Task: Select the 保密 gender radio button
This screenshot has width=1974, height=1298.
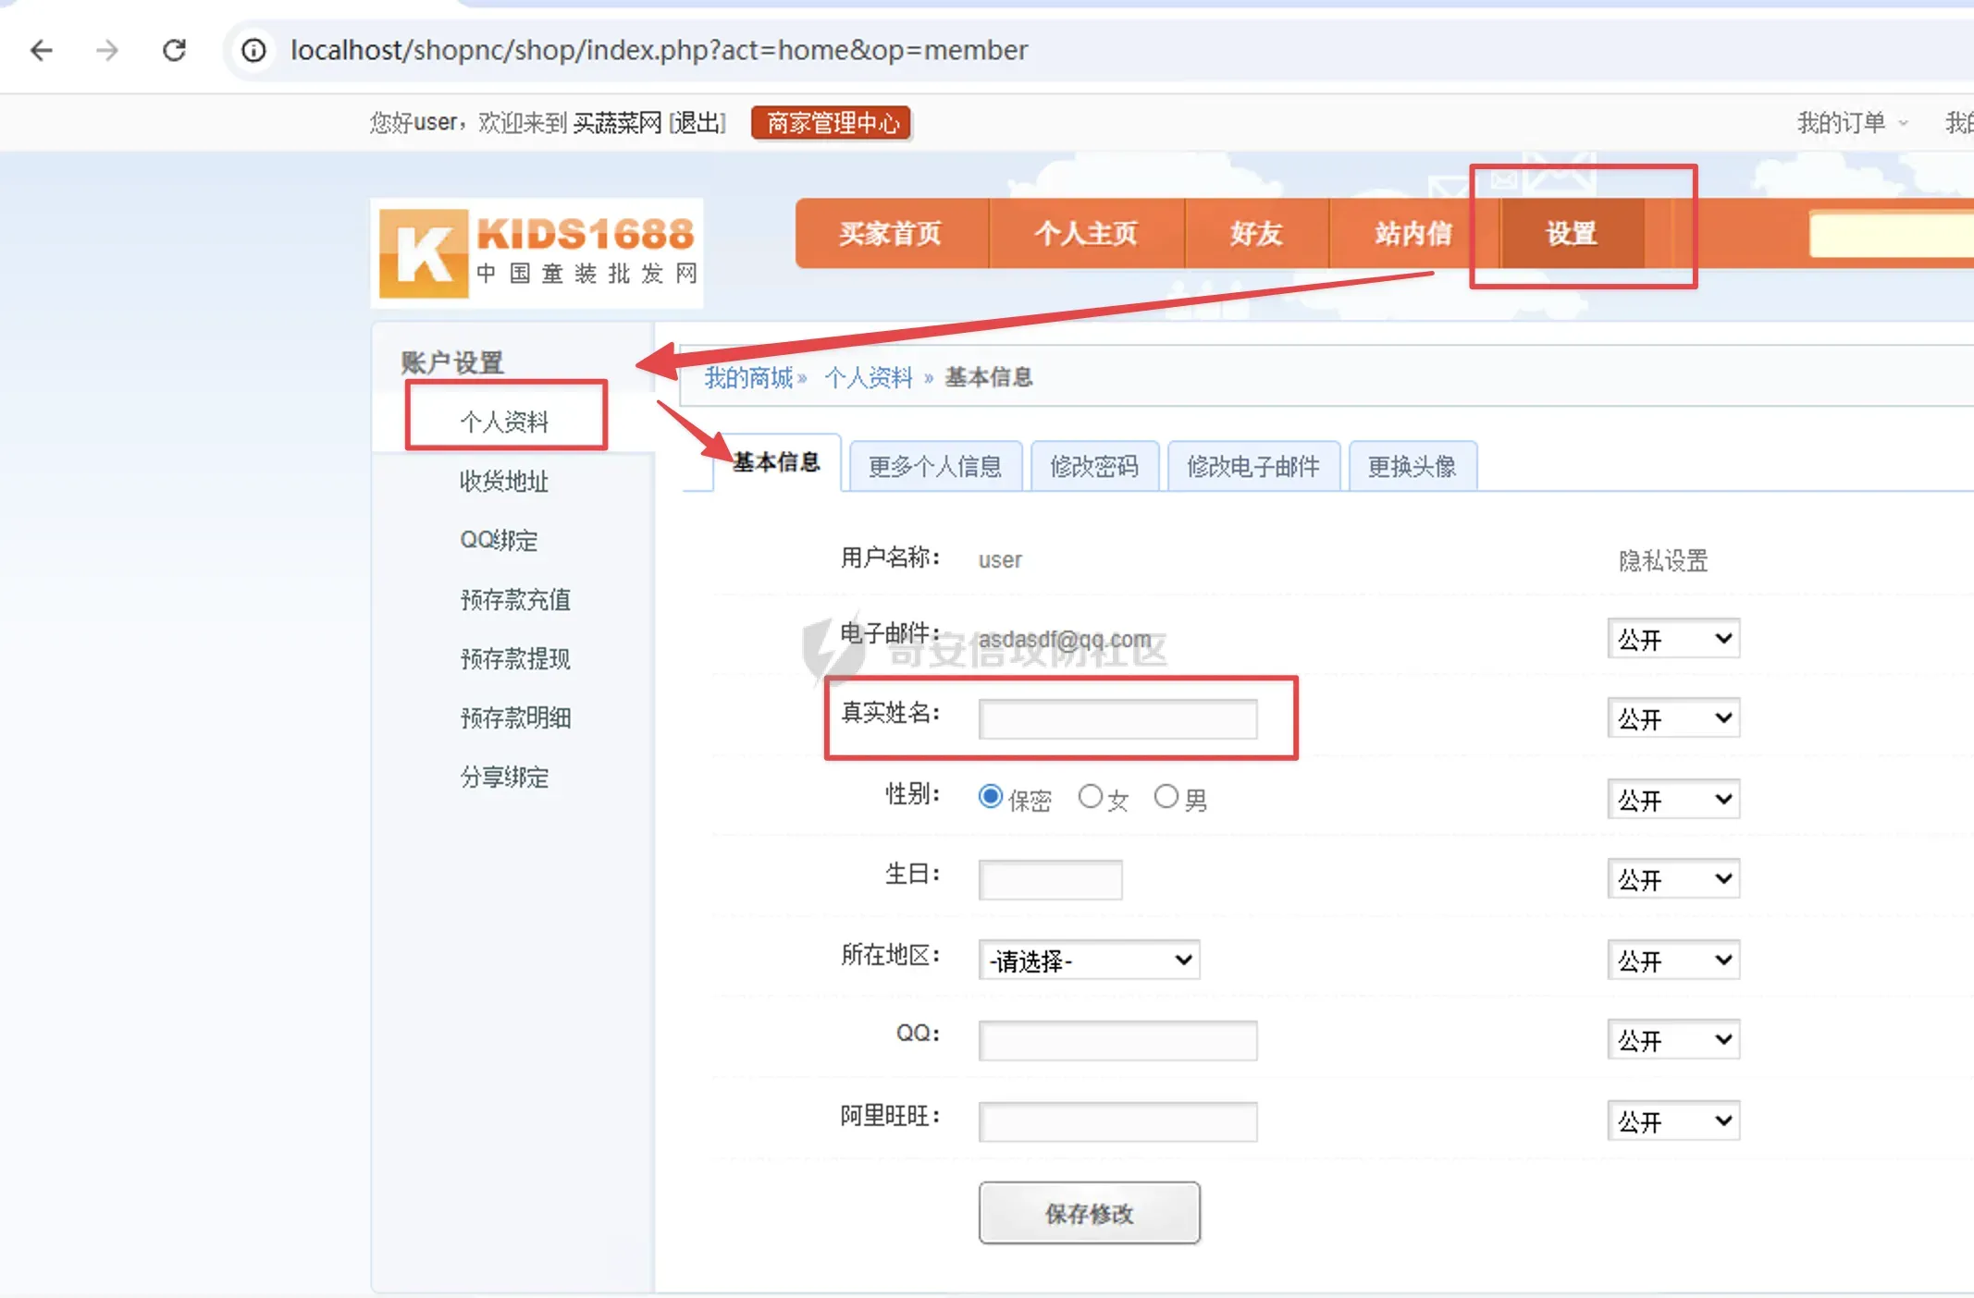Action: tap(991, 795)
